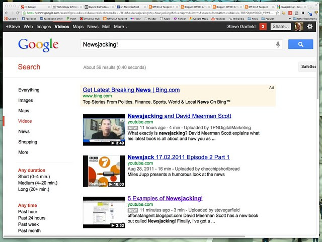Open Newsjacking and David Meerman Scott link
Viewport: 322px width, 242px height.
(179, 116)
